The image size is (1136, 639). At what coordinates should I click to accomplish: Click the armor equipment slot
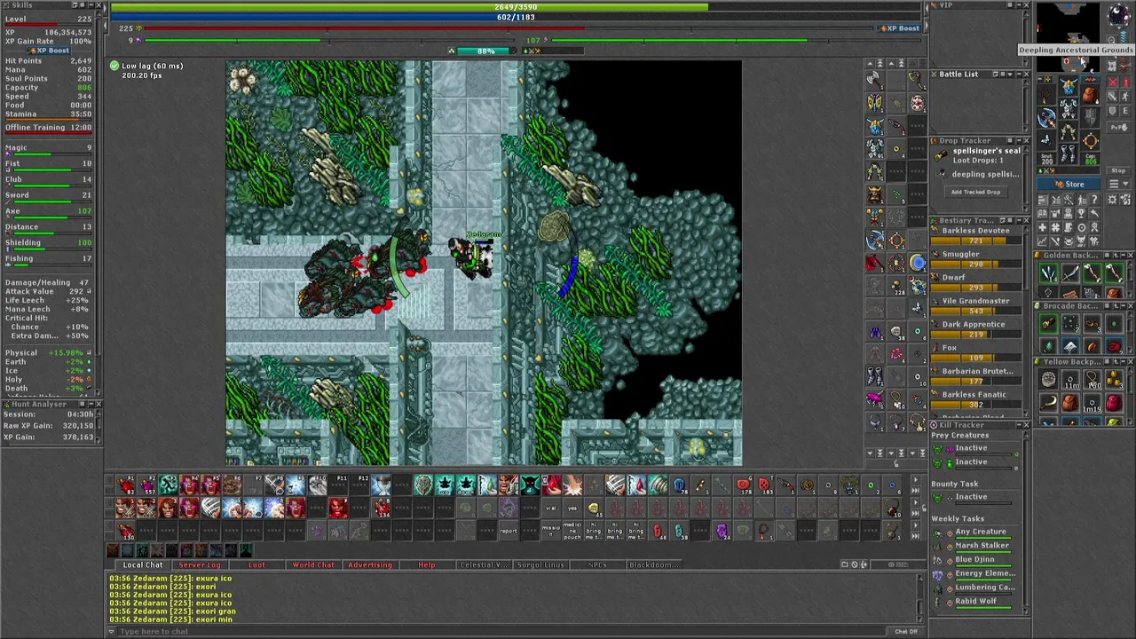1069,108
